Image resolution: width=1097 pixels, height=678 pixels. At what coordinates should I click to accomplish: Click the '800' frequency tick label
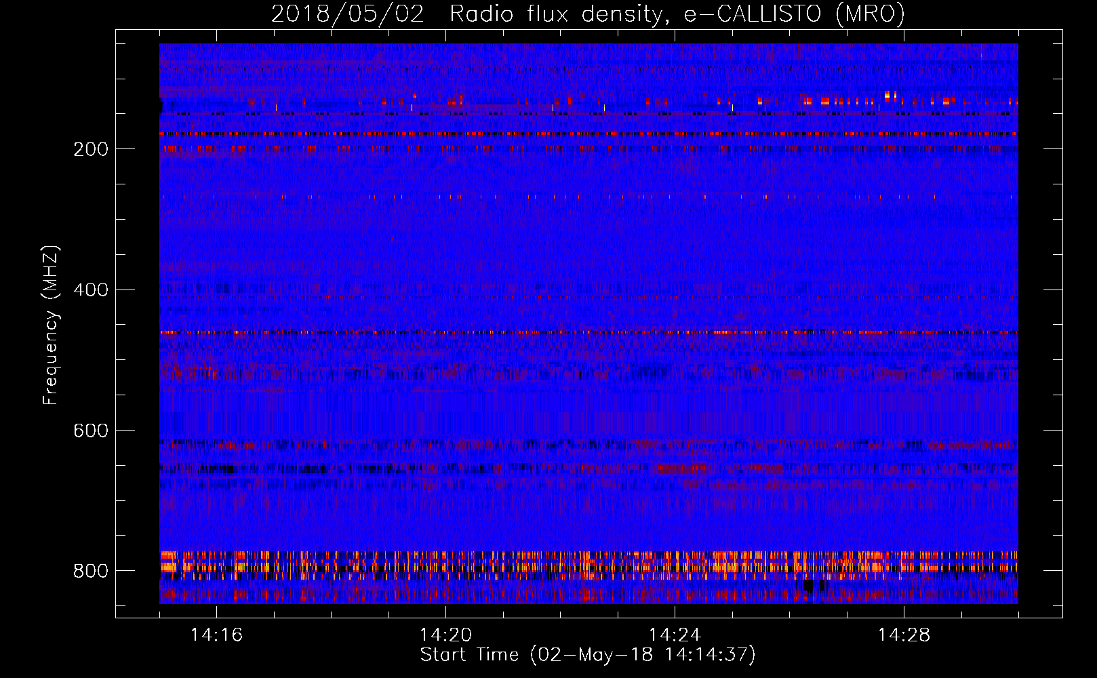90,571
